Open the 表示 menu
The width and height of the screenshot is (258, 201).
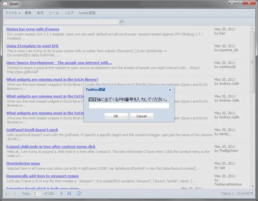[x=40, y=13]
